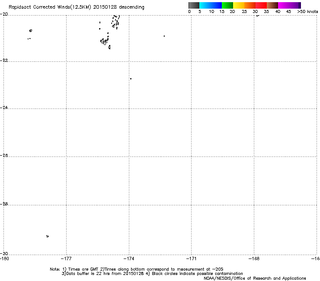Viewport: 320px width, 281px height.
Task: Click the northern island chain near -174.5, -20.3
Action: click(x=115, y=22)
